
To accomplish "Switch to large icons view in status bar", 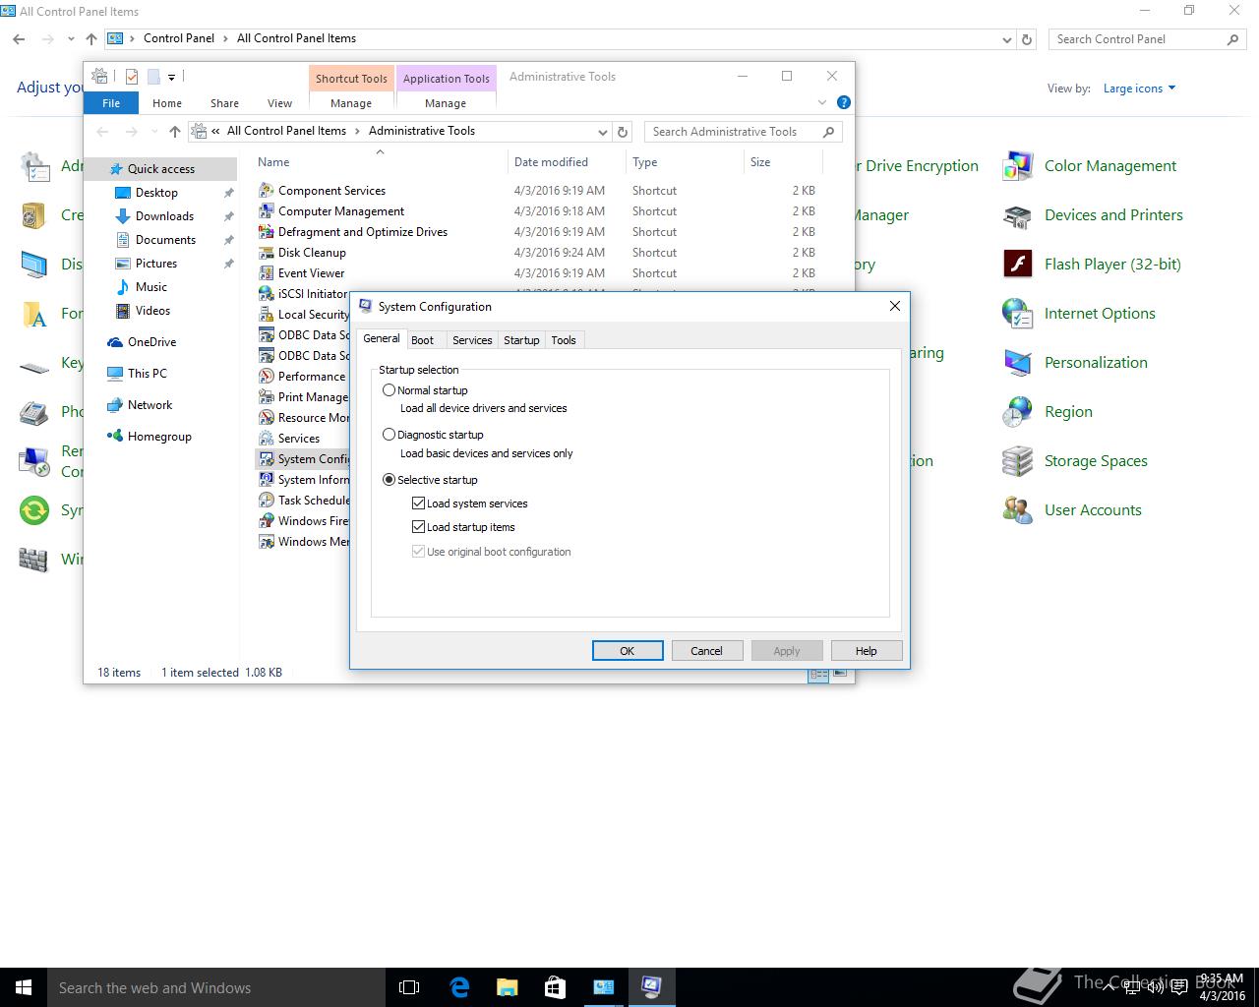I will point(840,674).
